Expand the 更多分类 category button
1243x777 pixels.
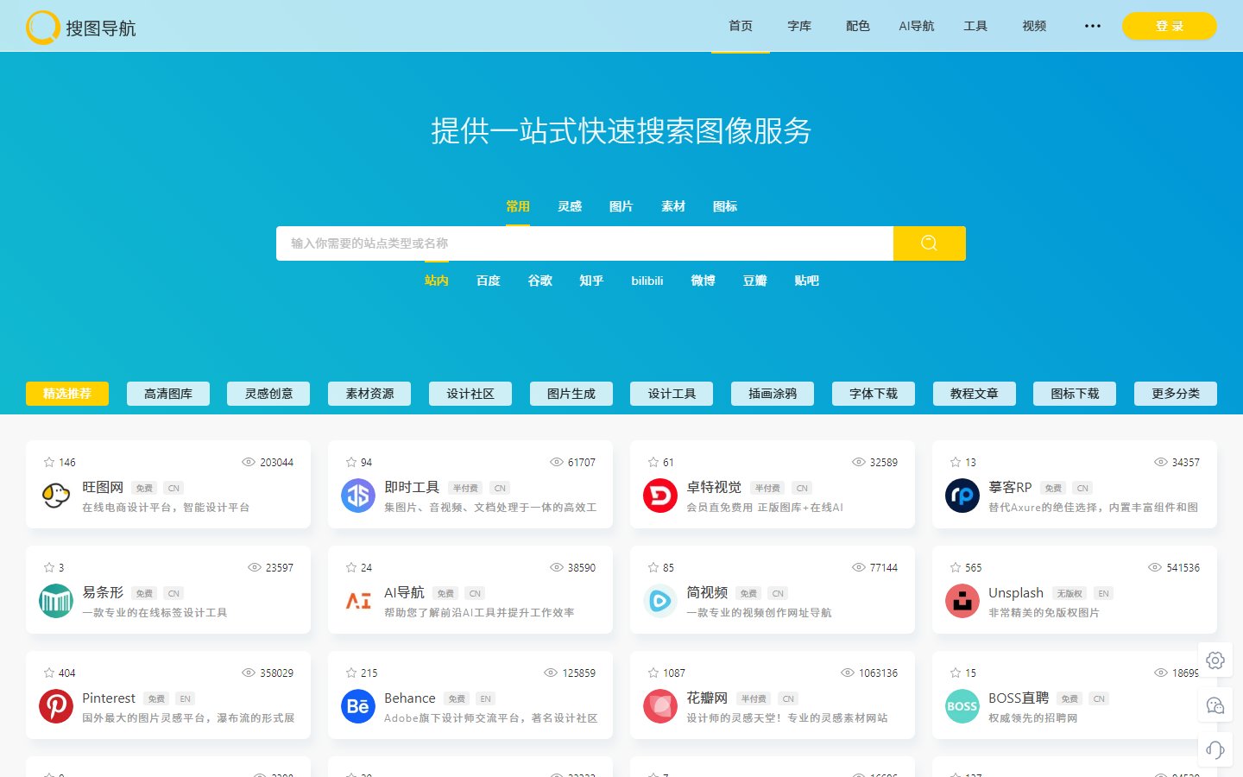pyautogui.click(x=1176, y=394)
